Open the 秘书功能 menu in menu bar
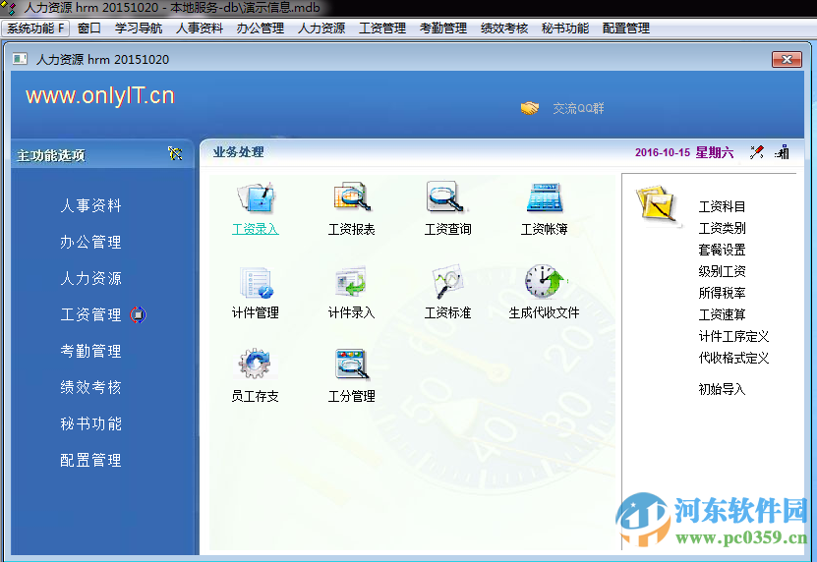This screenshot has width=817, height=562. click(x=565, y=28)
